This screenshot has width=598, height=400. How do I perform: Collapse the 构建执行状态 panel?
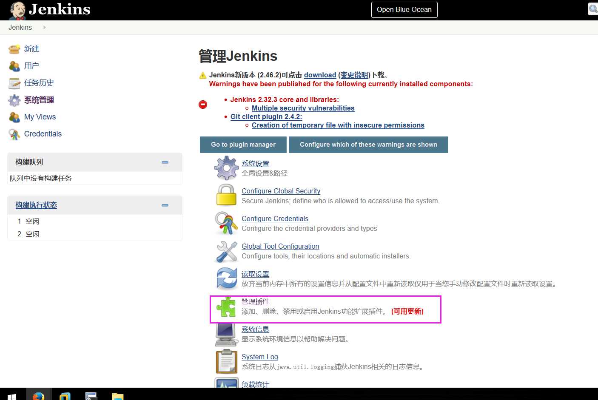(x=165, y=205)
